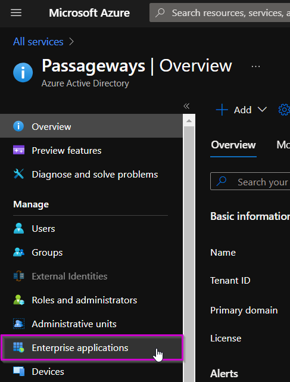
Task: Click the Diagnose and solve problems wrench icon
Action: coord(18,174)
